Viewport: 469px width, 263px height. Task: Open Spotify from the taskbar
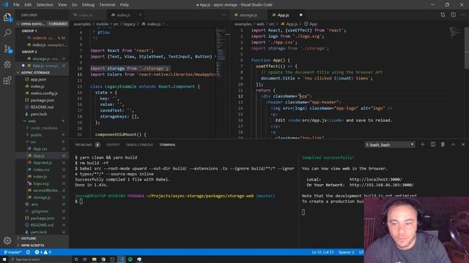point(130,259)
